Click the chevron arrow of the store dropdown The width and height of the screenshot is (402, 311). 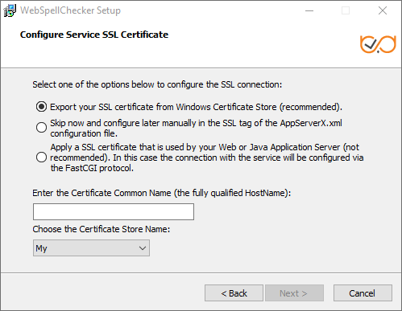pos(143,248)
